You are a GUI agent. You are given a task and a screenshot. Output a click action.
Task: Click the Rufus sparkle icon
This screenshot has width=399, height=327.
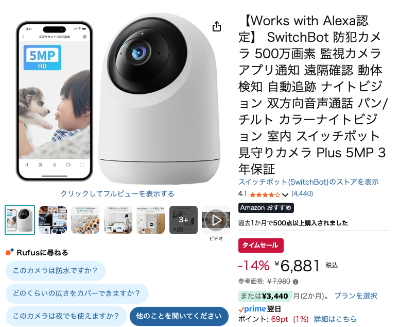click(x=10, y=252)
